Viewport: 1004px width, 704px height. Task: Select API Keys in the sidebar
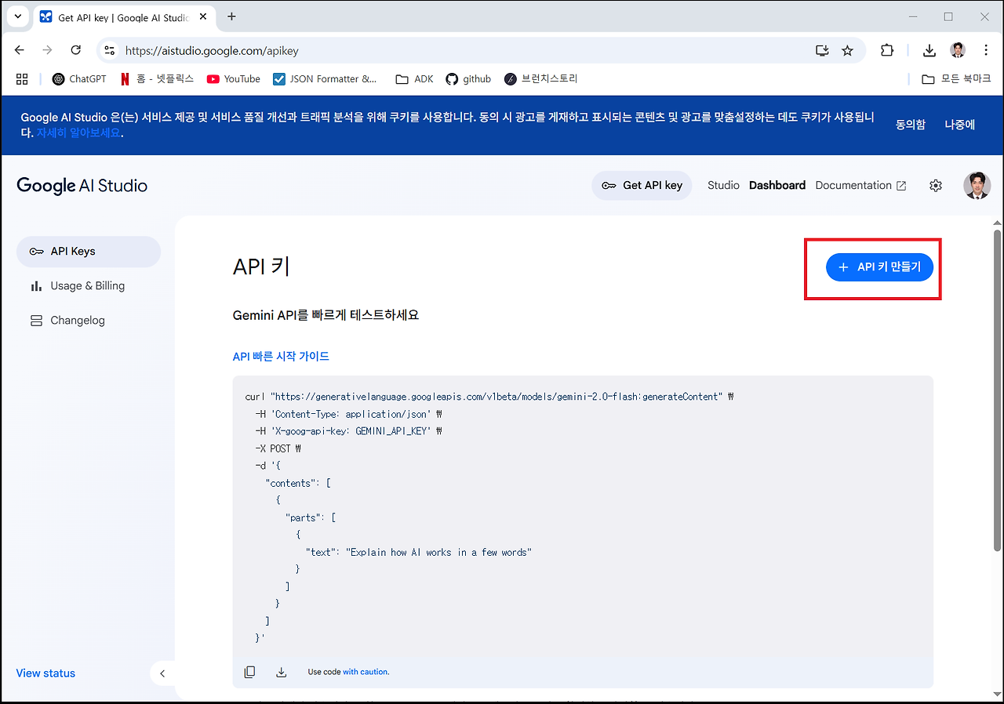click(89, 252)
